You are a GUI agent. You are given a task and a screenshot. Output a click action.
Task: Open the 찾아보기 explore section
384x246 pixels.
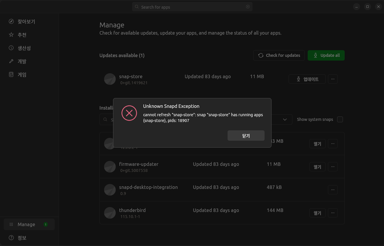click(x=29, y=22)
